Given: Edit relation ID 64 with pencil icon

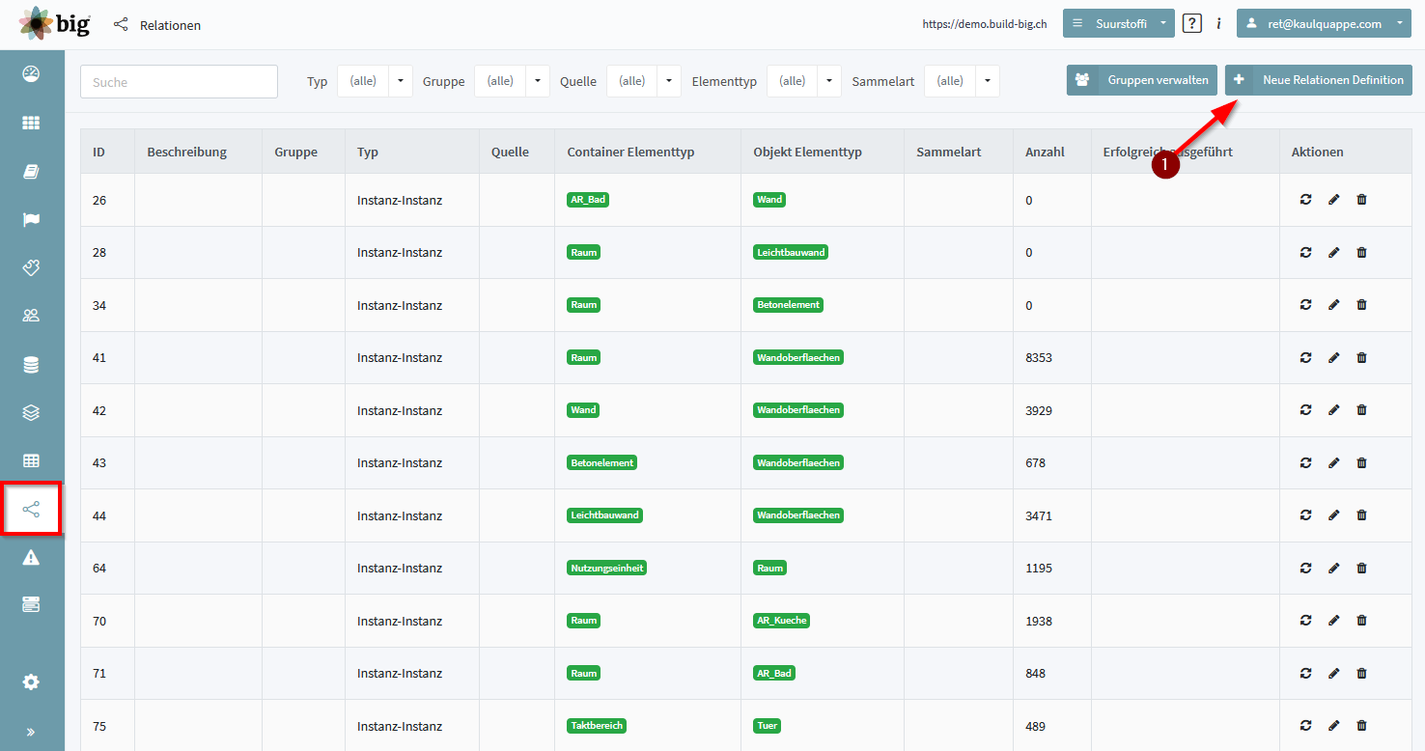Looking at the screenshot, I should [x=1333, y=568].
